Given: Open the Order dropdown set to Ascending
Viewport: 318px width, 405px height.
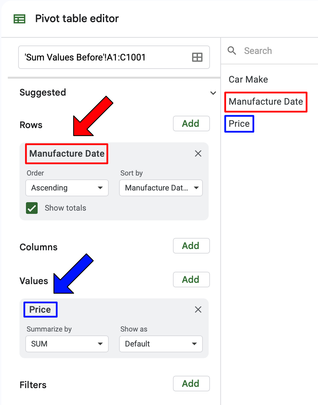Looking at the screenshot, I should (x=67, y=188).
